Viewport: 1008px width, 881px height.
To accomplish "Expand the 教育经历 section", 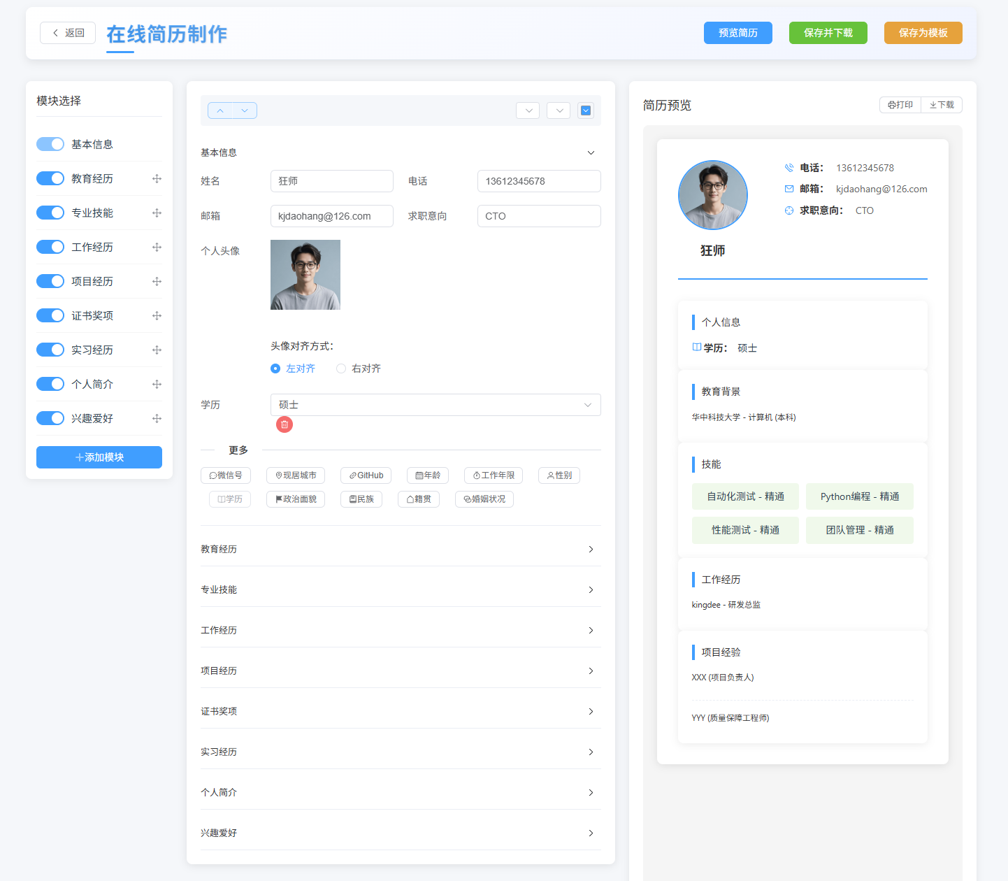I will point(400,550).
